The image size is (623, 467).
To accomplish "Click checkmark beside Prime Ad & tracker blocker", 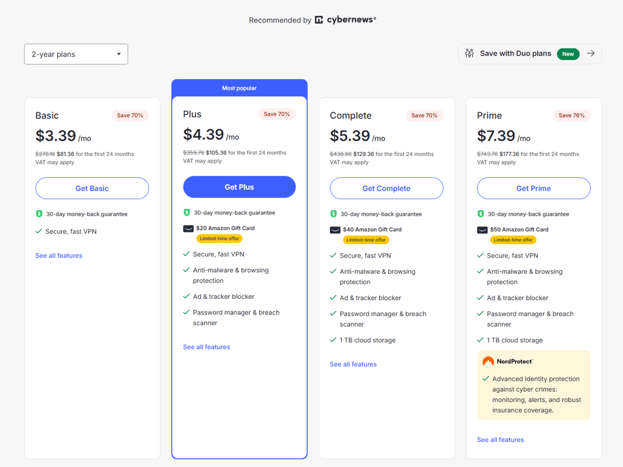I will point(481,298).
